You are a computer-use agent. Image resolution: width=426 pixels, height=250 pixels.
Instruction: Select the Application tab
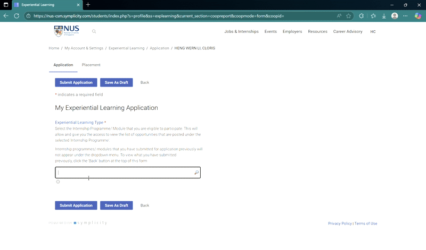coord(63,65)
